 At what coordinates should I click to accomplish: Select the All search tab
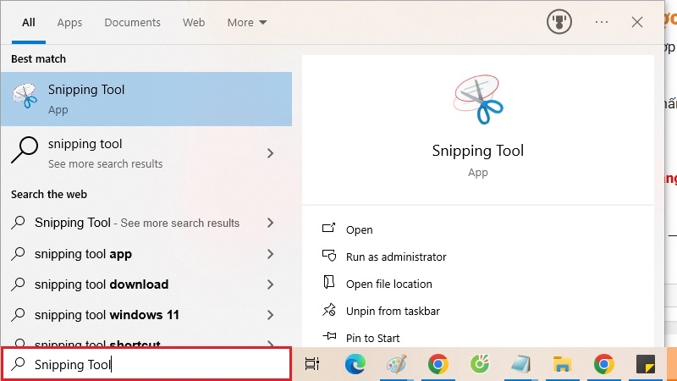[29, 23]
